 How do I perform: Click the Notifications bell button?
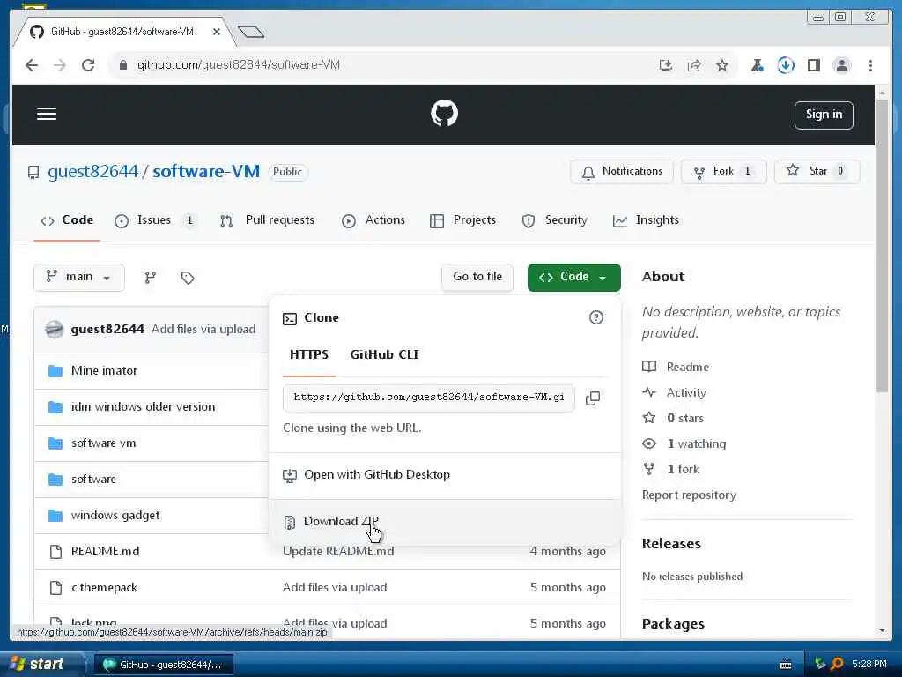[x=621, y=172]
